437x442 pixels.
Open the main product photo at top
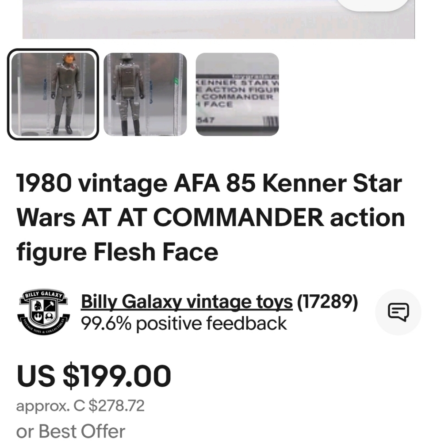[x=218, y=18]
